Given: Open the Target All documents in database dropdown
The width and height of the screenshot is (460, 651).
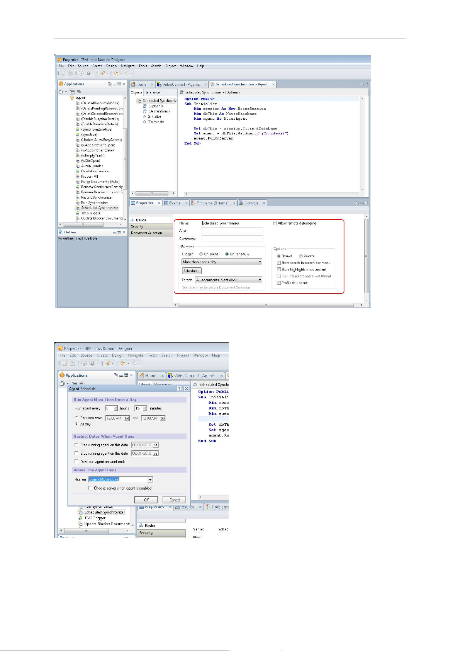Looking at the screenshot, I should (229, 280).
